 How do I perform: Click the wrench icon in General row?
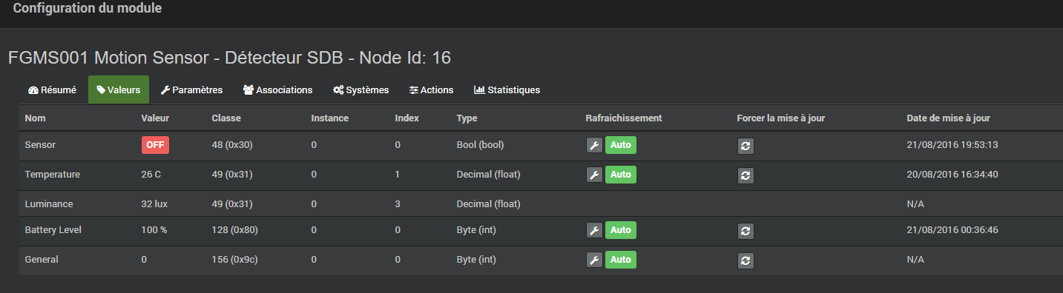[594, 260]
